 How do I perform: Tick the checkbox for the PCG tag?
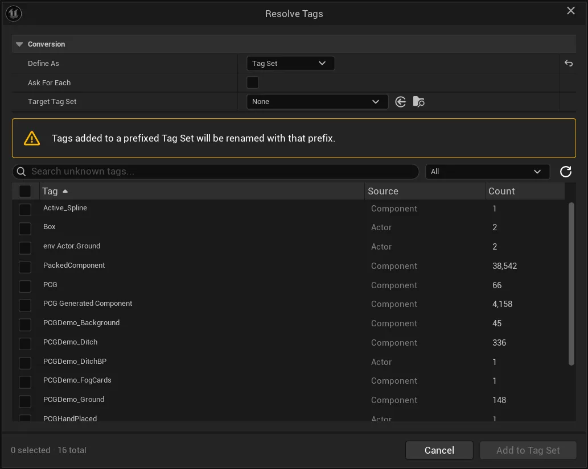coord(25,286)
